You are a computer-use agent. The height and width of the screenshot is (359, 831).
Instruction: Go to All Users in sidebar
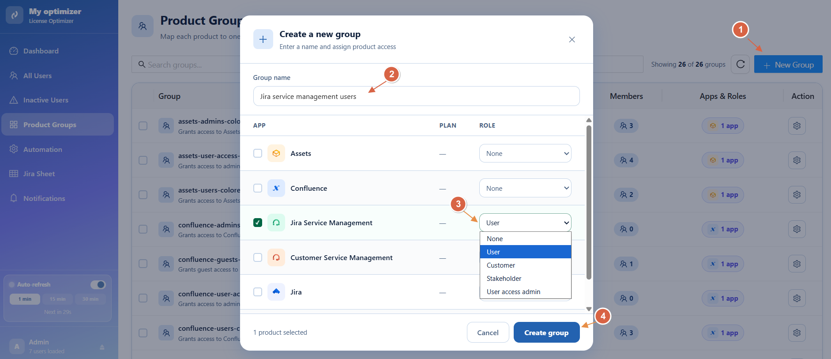(38, 76)
